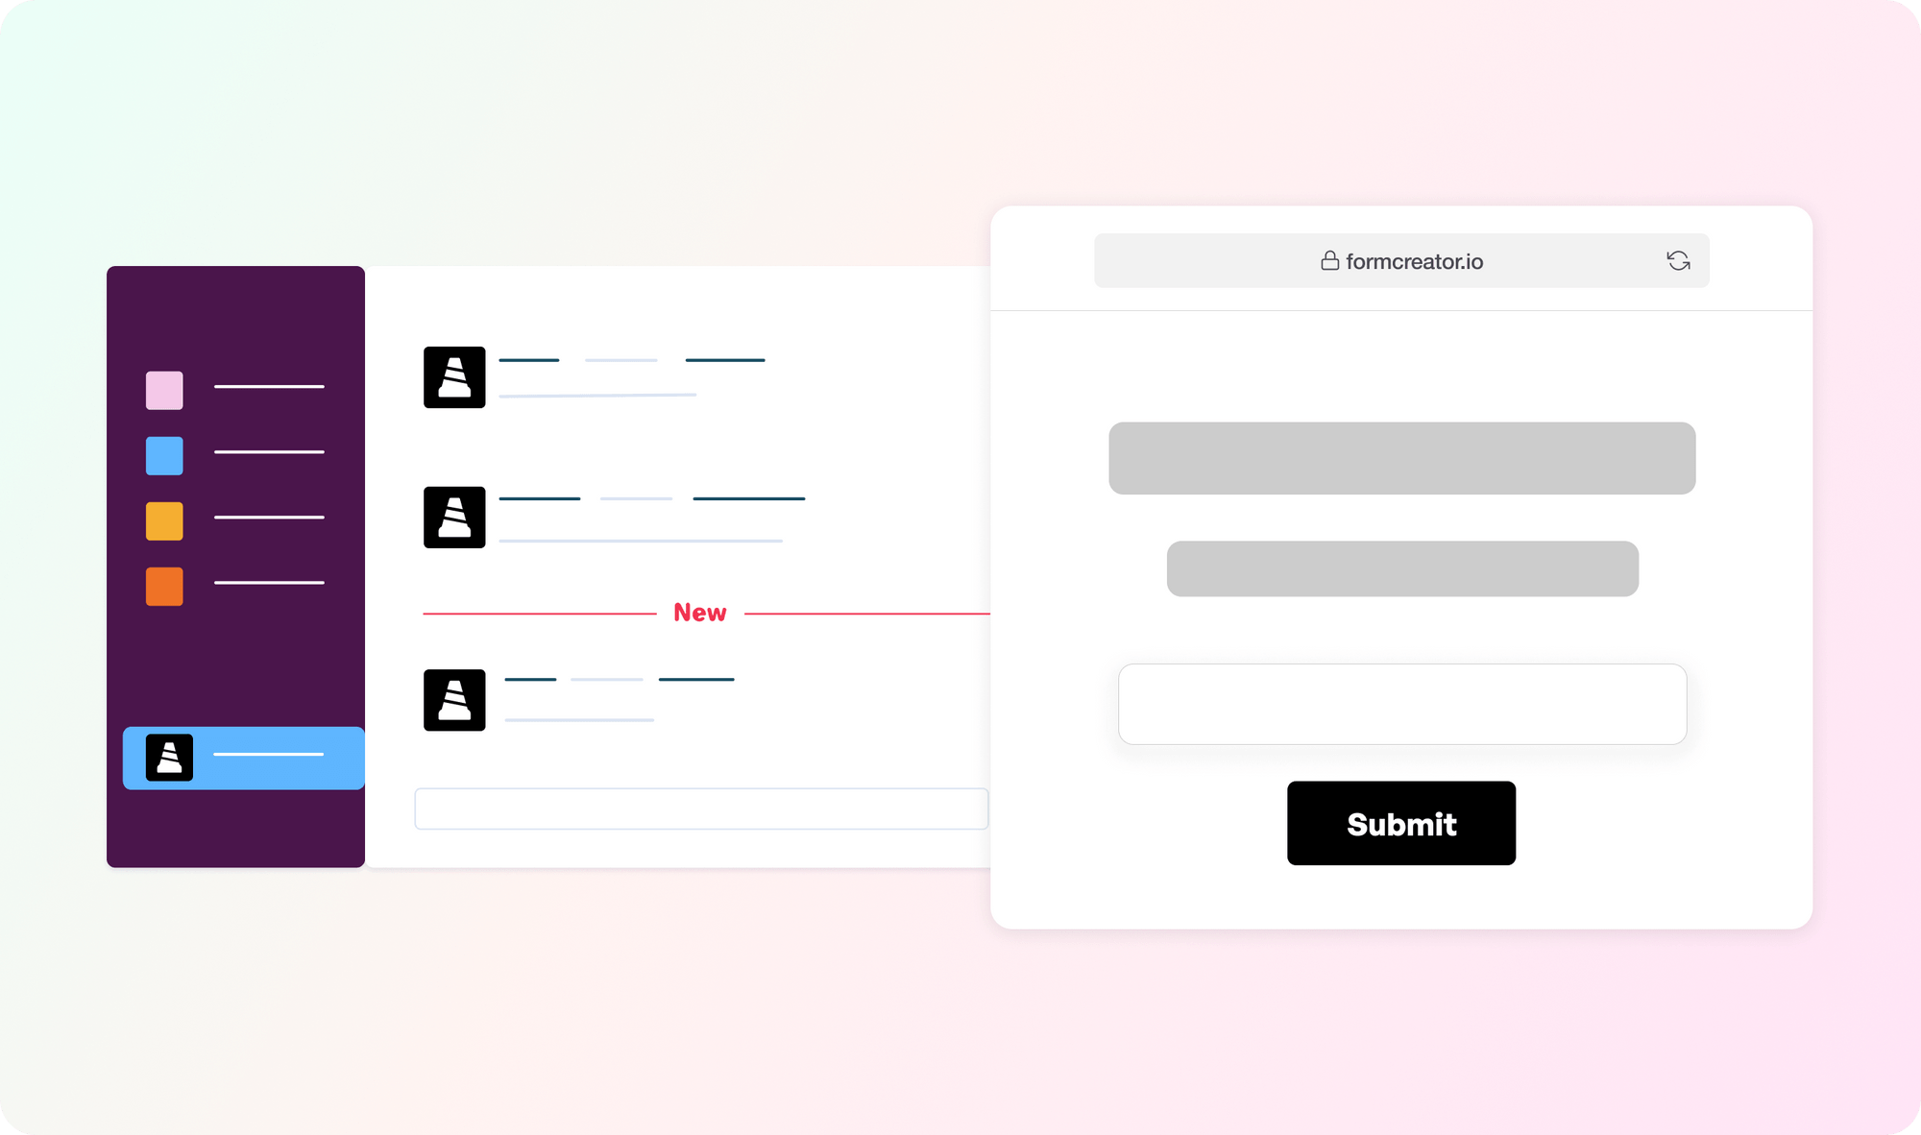
Task: Click the cone icon on third list item
Action: coord(454,698)
